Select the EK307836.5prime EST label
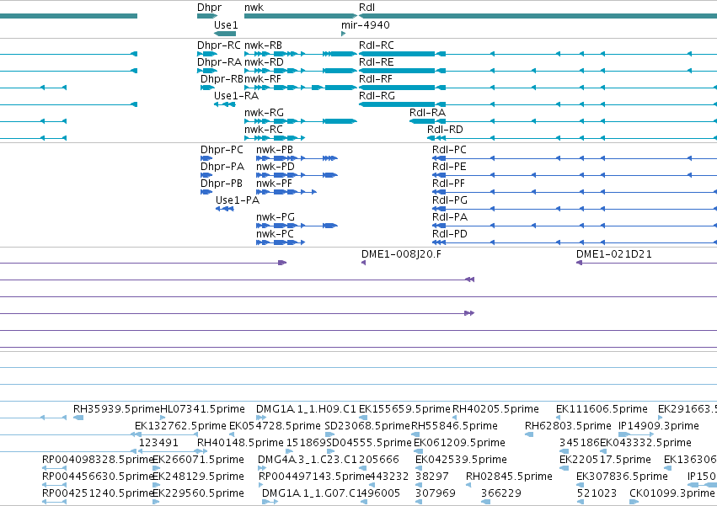Viewport: 717px width, 506px height. point(622,477)
